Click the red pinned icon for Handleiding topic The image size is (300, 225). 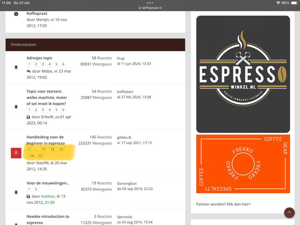(x=16, y=153)
